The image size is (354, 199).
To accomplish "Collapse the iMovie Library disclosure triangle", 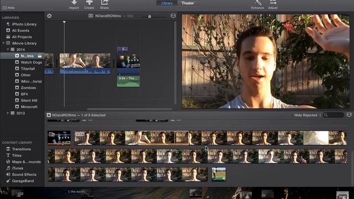I will coord(3,43).
